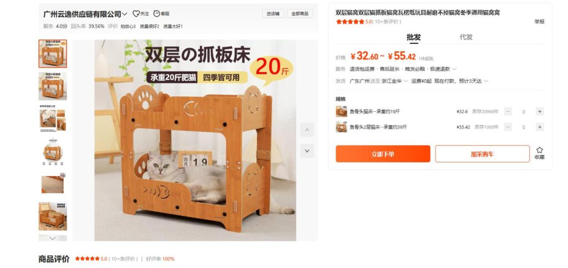568x268 pixels.
Task: Open the 浙江金华 destination dropdown
Action: [394, 81]
